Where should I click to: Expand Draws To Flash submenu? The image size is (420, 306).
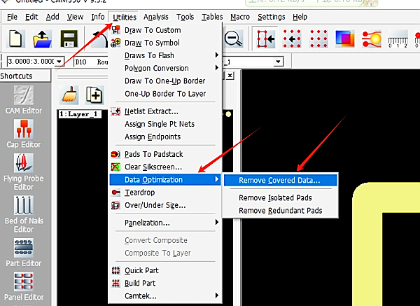[165, 55]
